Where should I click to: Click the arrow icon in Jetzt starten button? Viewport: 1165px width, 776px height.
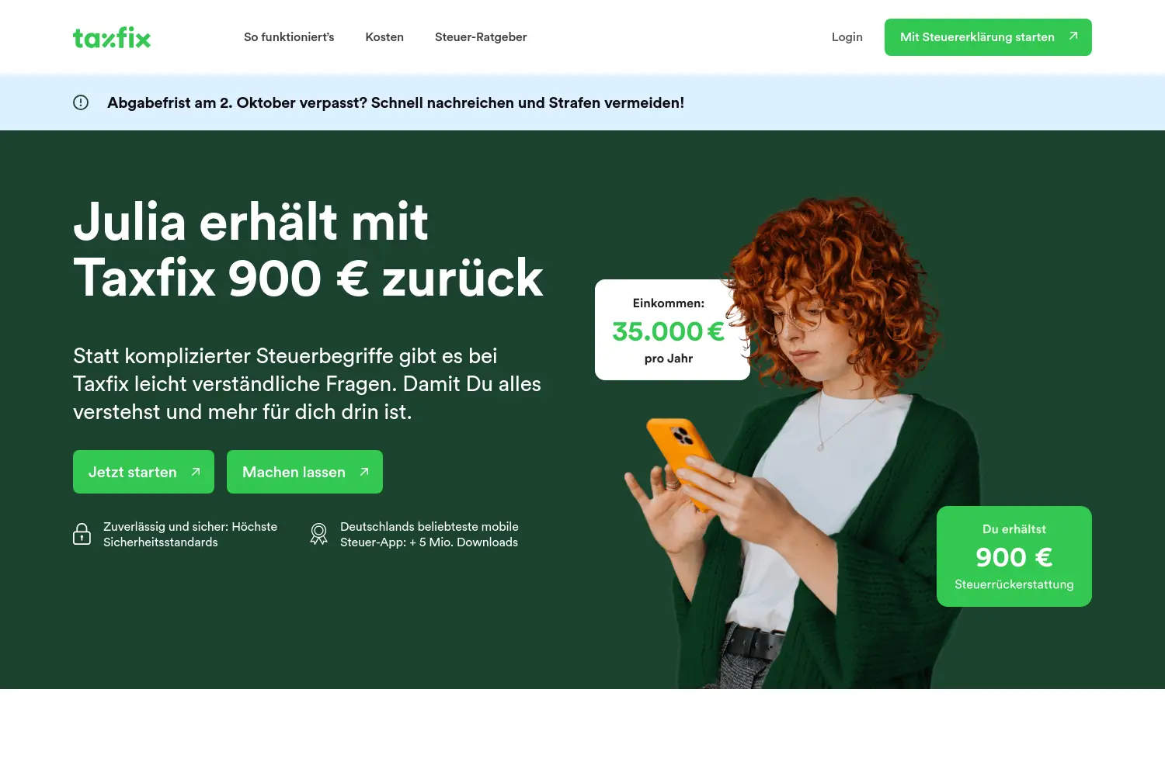196,472
